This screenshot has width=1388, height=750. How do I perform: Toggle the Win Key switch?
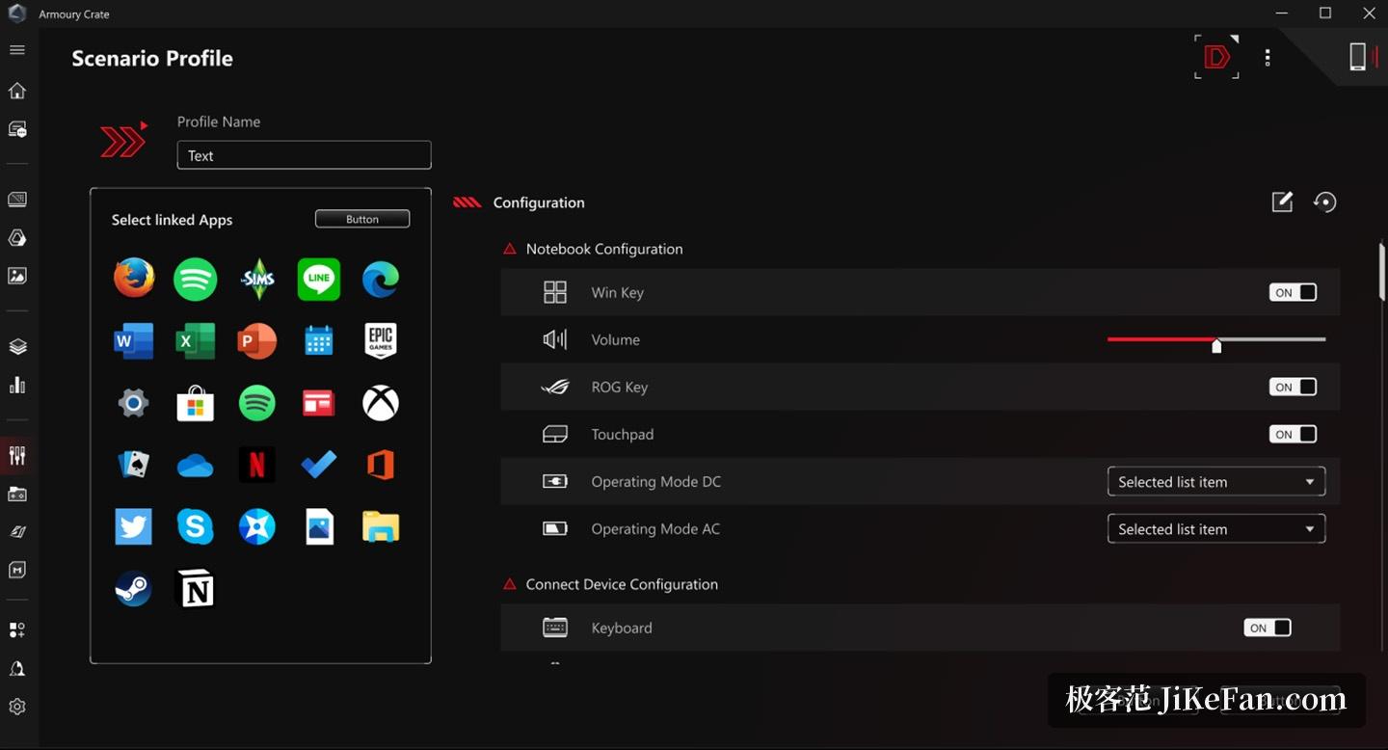tap(1293, 292)
